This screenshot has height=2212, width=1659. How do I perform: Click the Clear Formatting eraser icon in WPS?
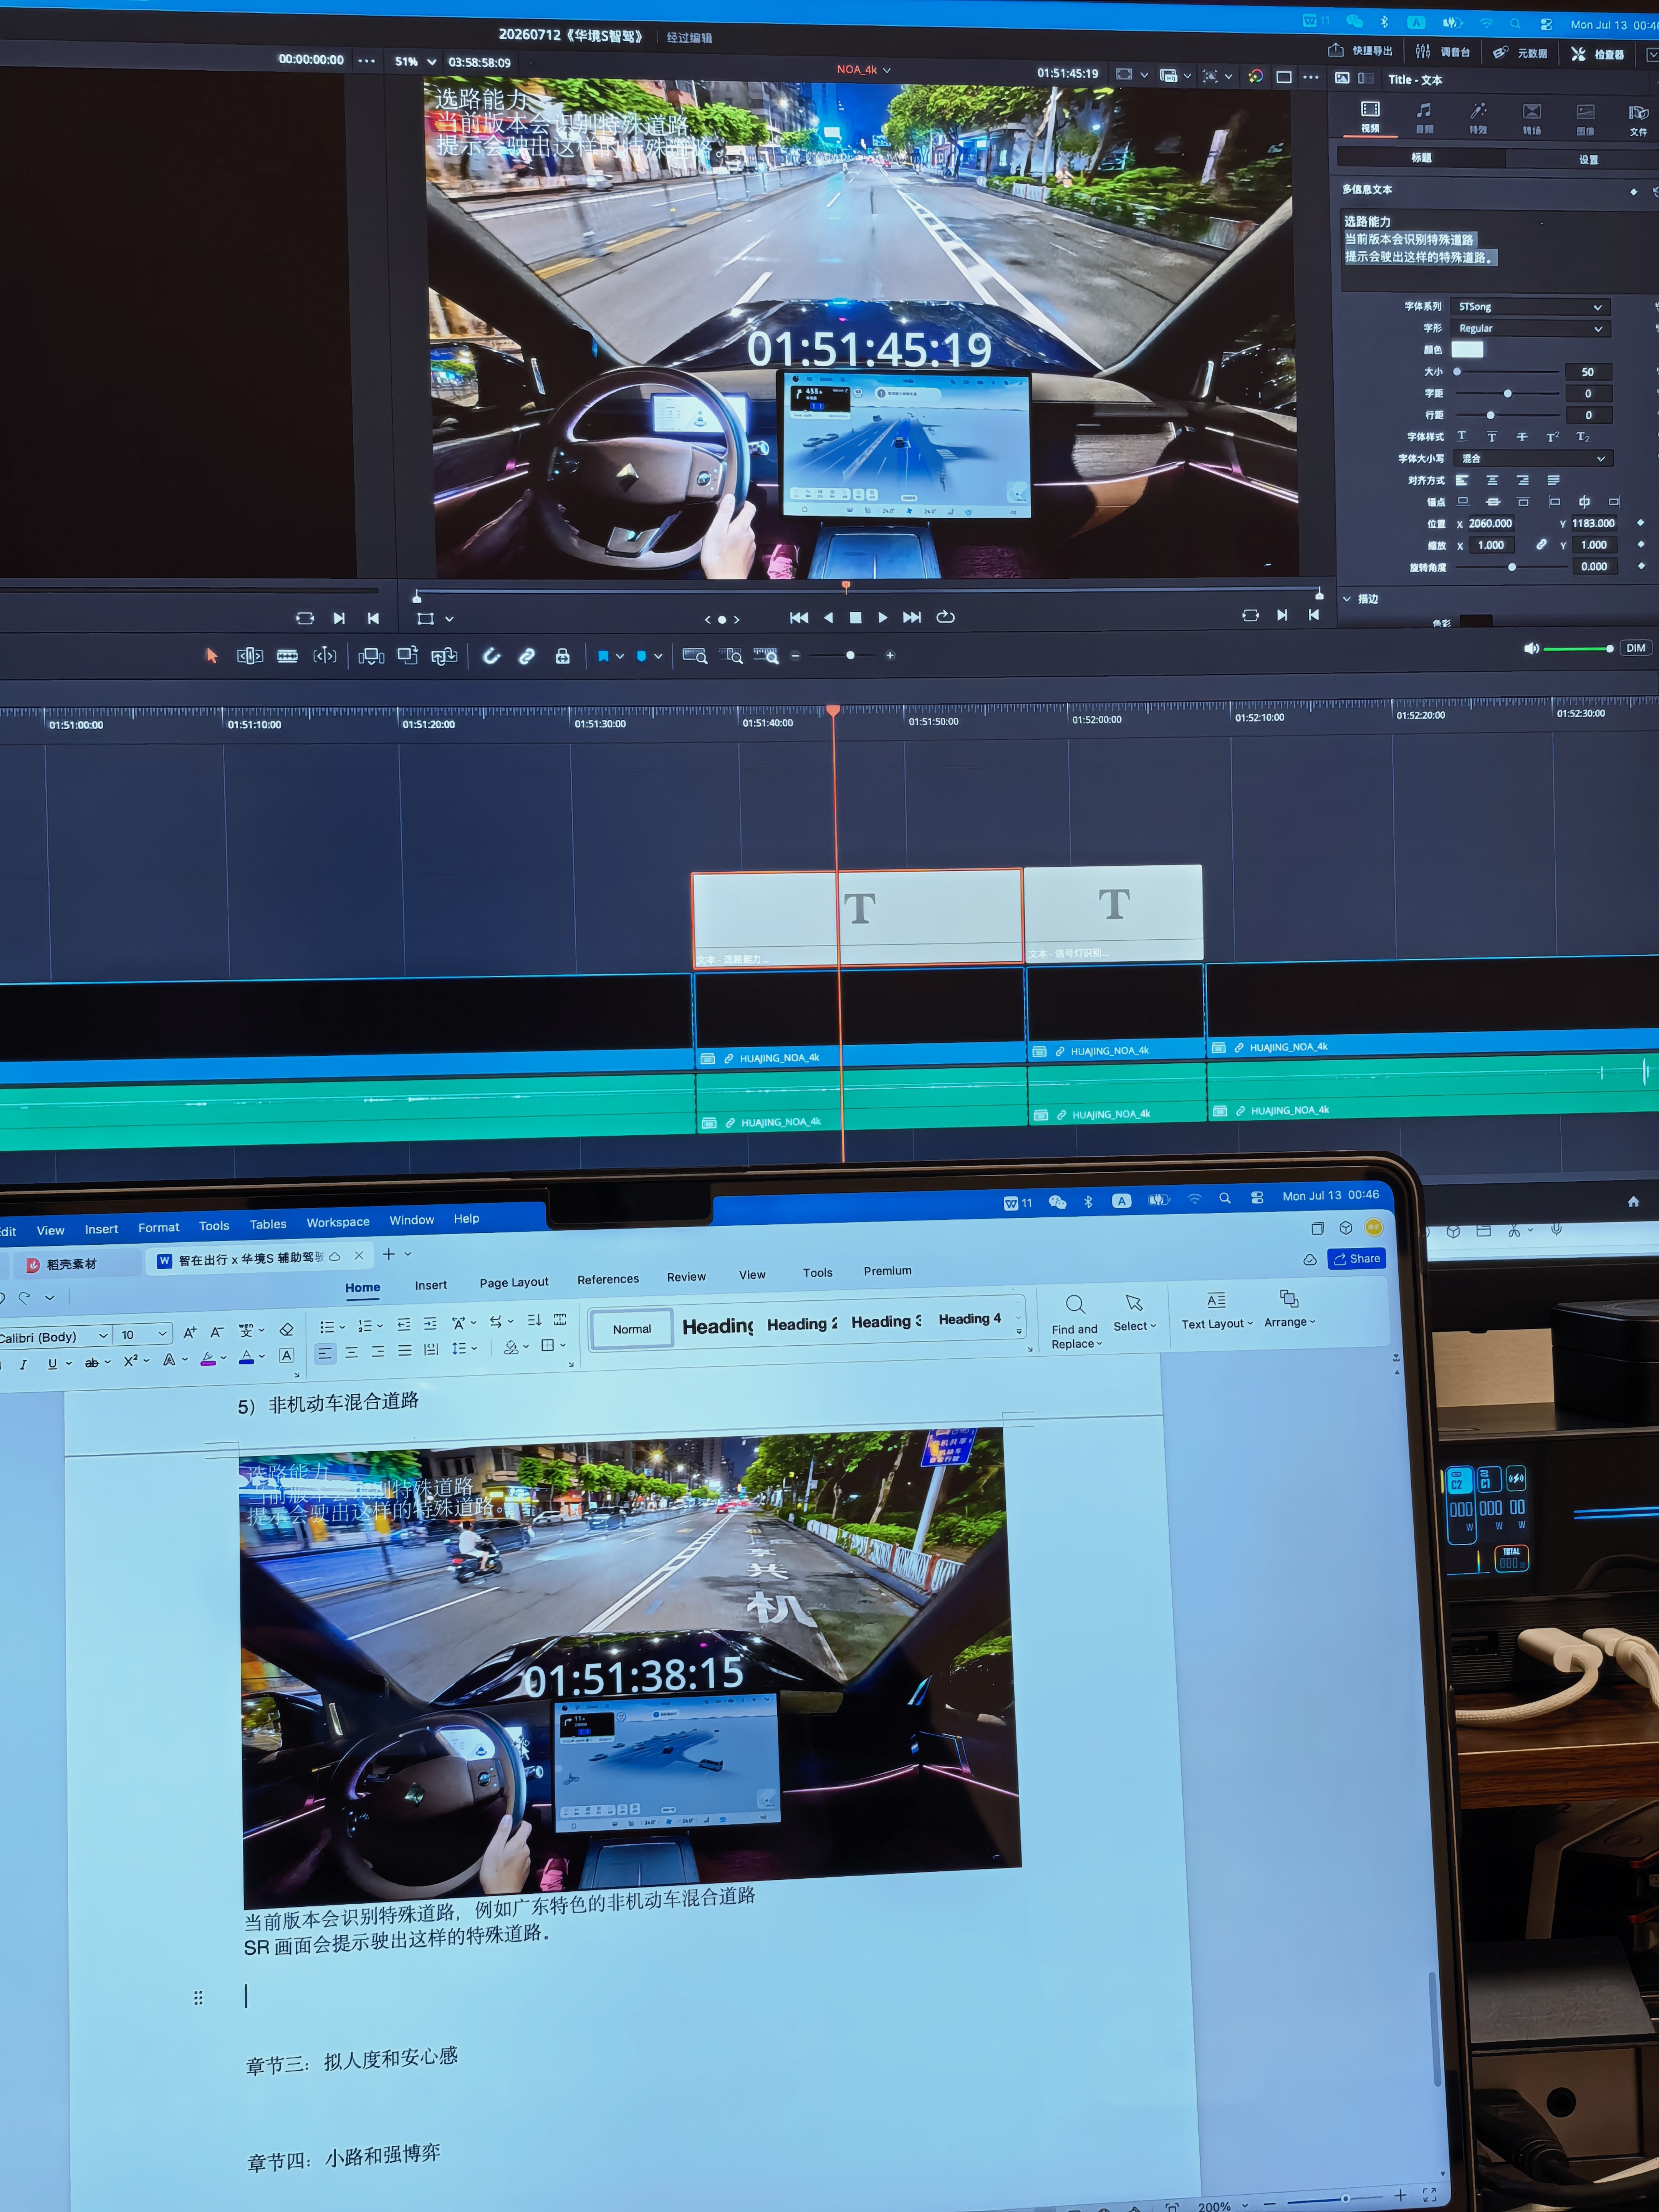pyautogui.click(x=287, y=1330)
